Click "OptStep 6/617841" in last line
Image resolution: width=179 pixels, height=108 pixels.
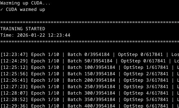tap(146, 106)
